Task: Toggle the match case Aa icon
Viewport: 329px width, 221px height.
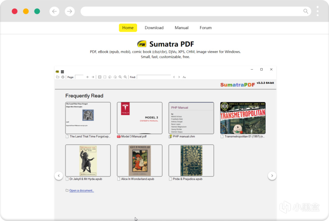Action: tap(184, 77)
